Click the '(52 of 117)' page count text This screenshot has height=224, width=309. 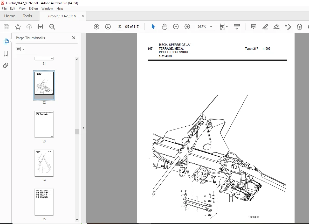[132, 27]
